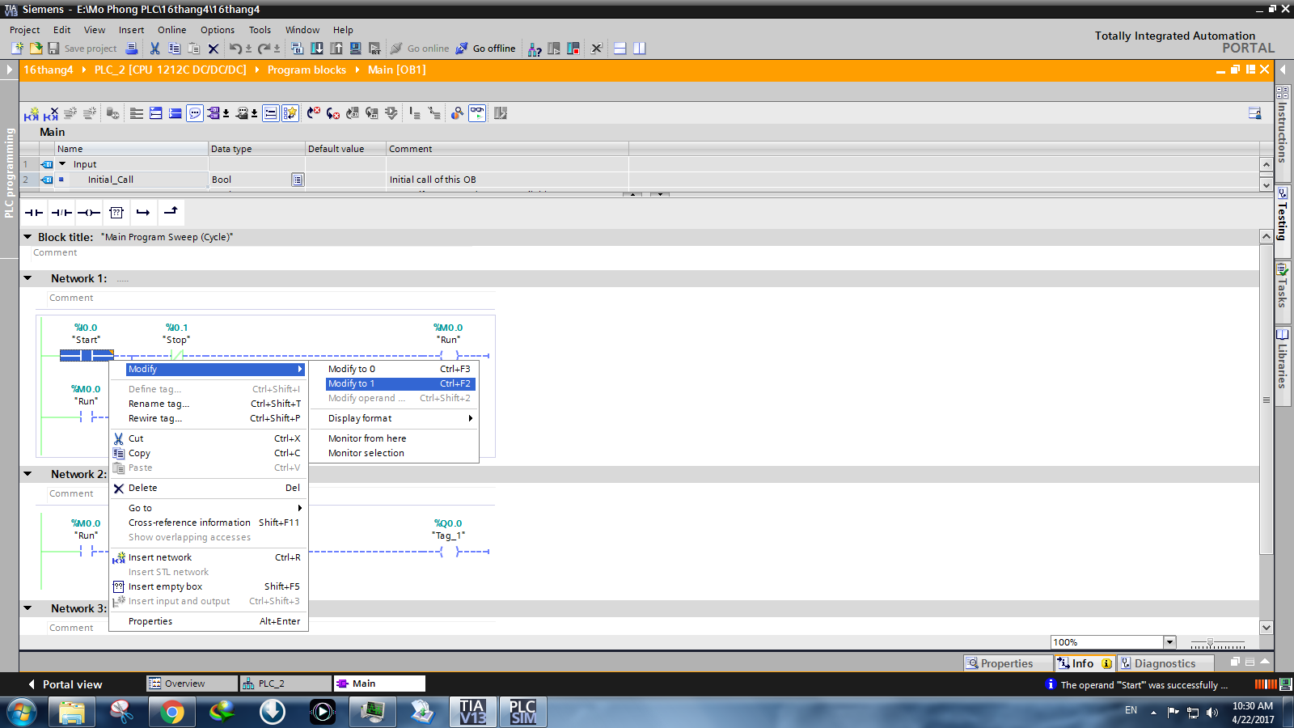Click the Start simulation icon

[356, 49]
